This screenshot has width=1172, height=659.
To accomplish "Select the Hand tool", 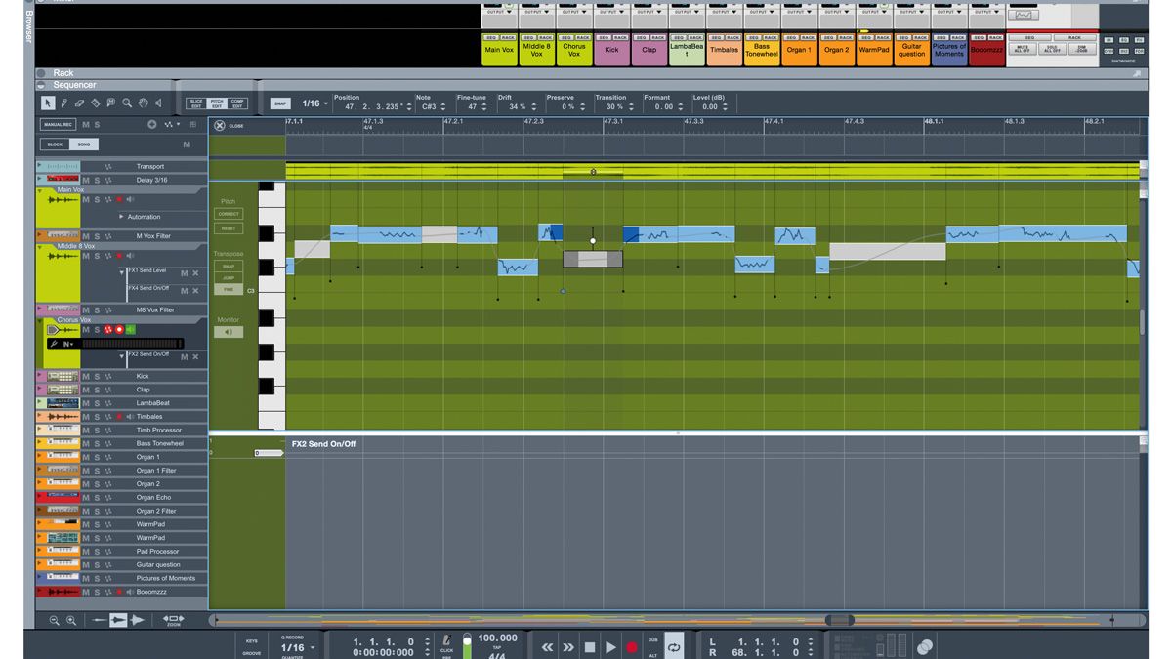I will coord(143,103).
